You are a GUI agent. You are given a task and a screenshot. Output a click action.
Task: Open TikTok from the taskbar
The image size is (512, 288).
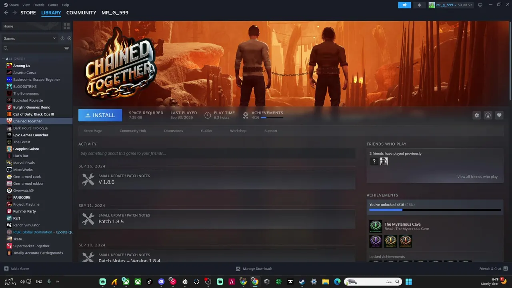[150, 282]
